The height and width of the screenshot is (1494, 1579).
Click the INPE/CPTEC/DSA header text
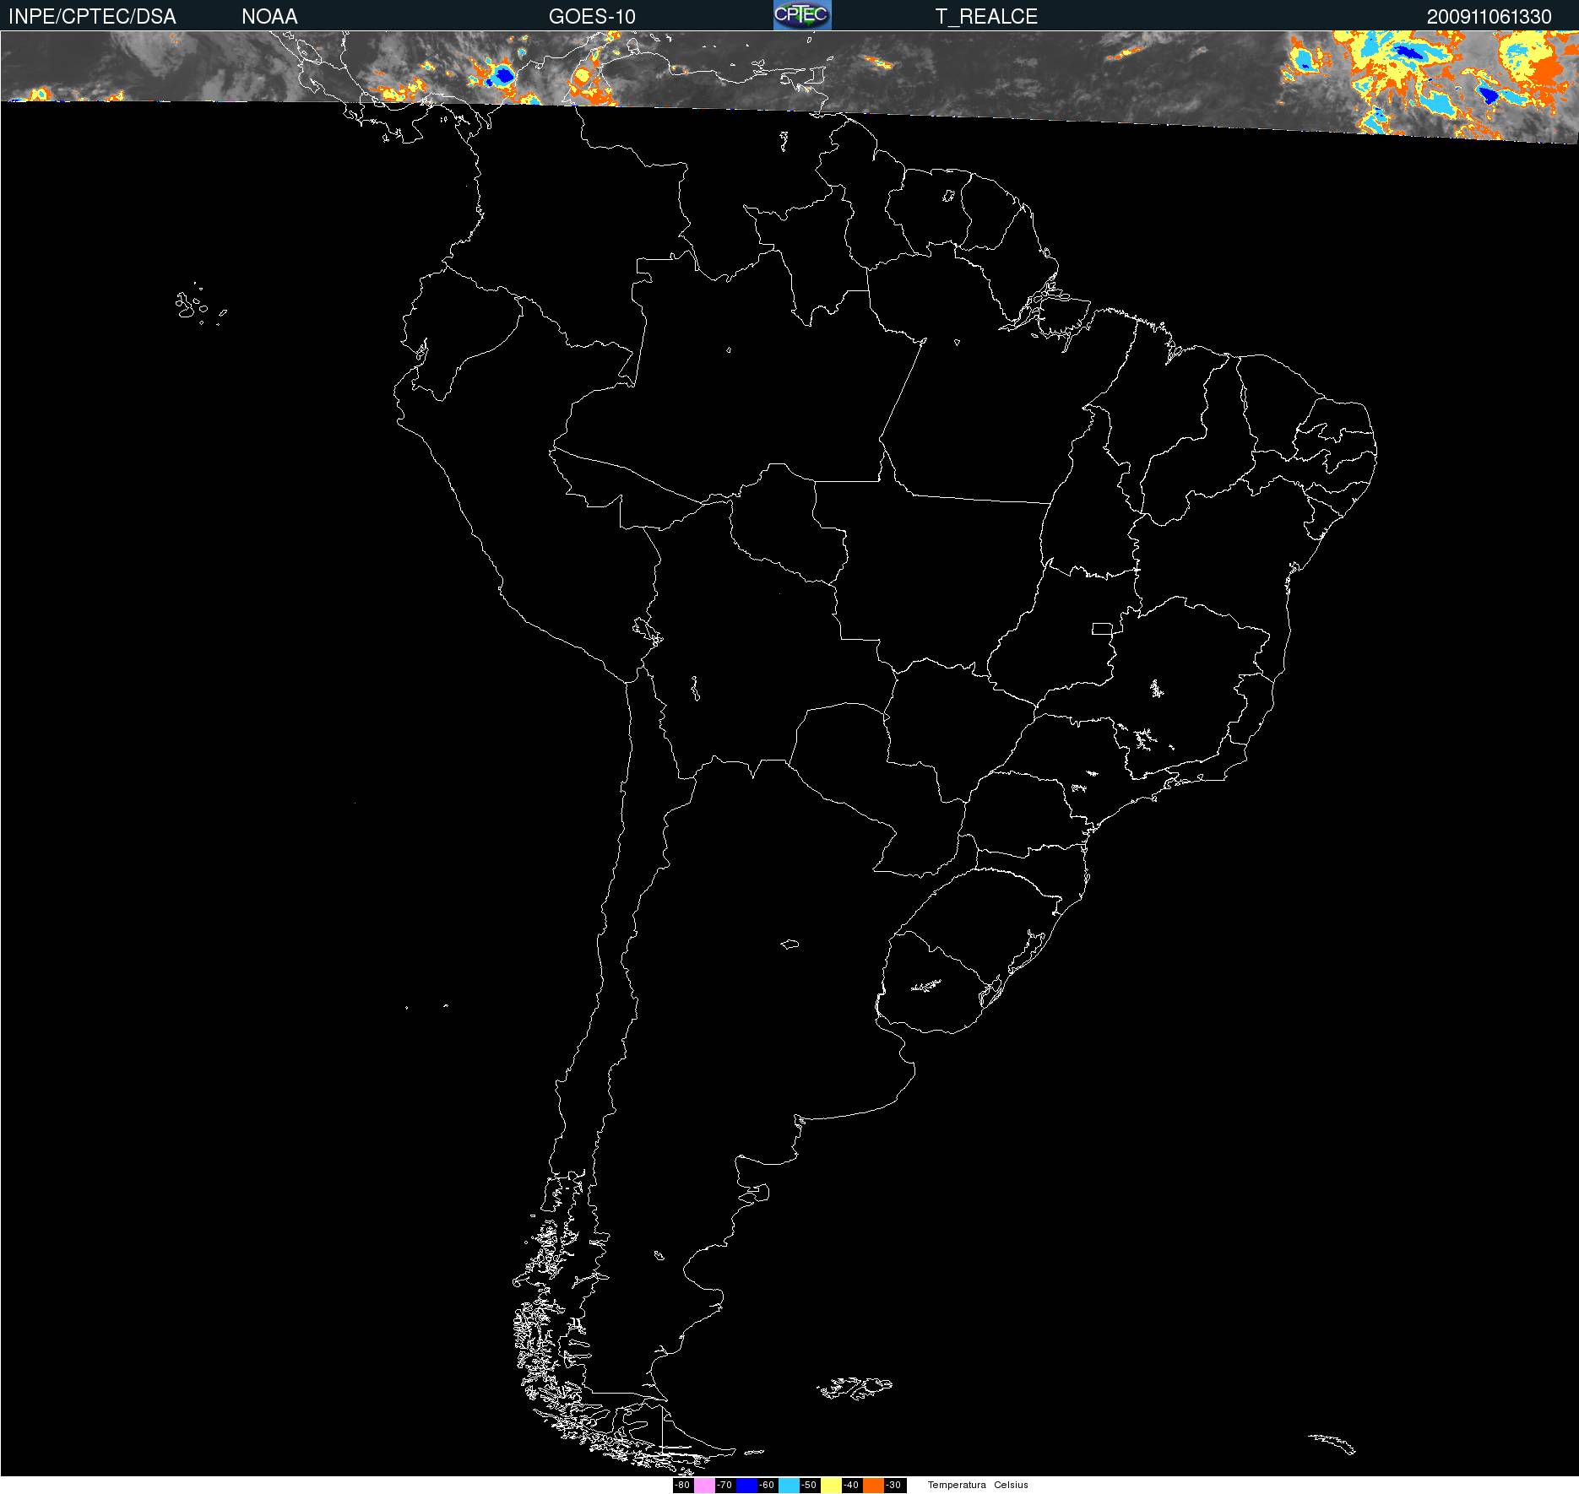click(92, 17)
